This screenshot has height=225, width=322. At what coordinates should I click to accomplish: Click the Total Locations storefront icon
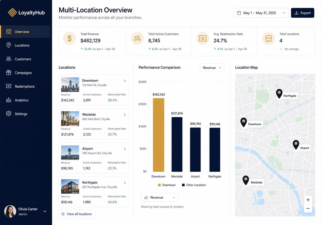pos(269,38)
